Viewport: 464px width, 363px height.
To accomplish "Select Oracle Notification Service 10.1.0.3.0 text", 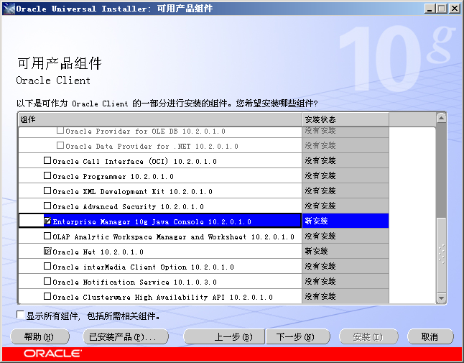I will click(x=134, y=282).
